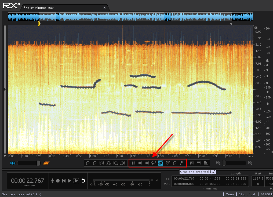Switch to the Noisy Minutes.wav tab
Image resolution: width=273 pixels, height=197 pixels.
tap(39, 8)
